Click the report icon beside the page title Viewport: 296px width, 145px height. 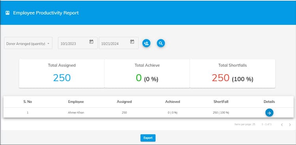tap(7, 13)
